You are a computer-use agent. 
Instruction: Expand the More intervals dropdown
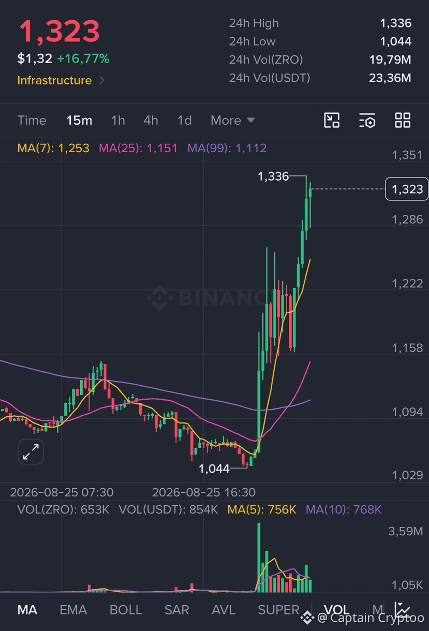point(233,120)
